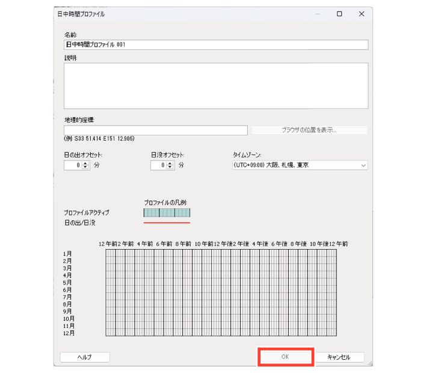Click inside the 説明 text area

click(215, 85)
